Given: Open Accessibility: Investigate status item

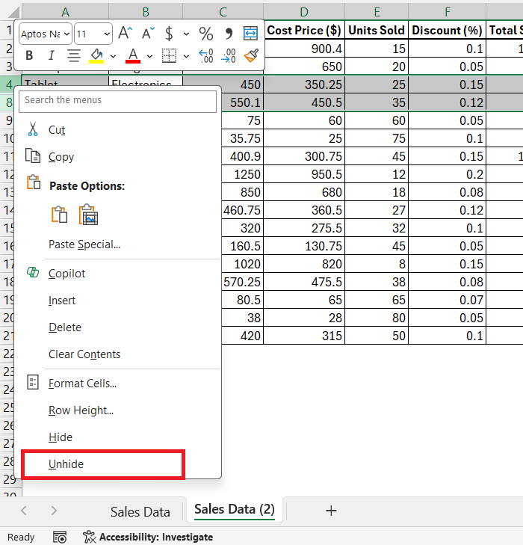Looking at the screenshot, I should 148,537.
